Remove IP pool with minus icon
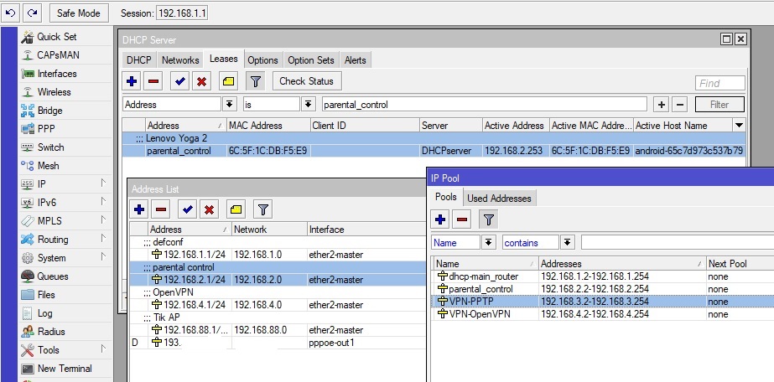Image resolution: width=774 pixels, height=382 pixels. tap(462, 219)
